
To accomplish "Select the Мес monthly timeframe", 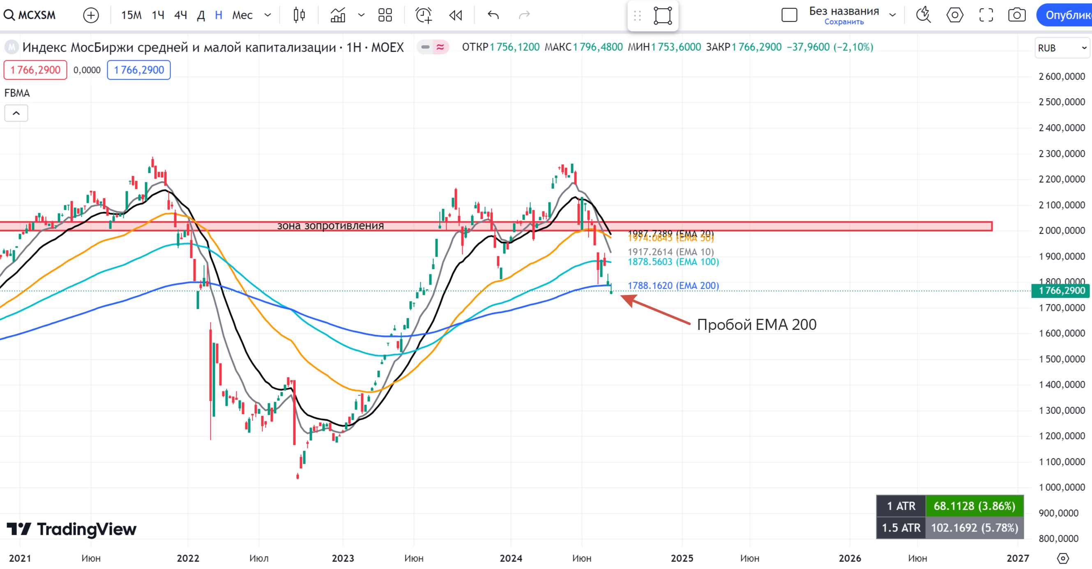I will [242, 15].
